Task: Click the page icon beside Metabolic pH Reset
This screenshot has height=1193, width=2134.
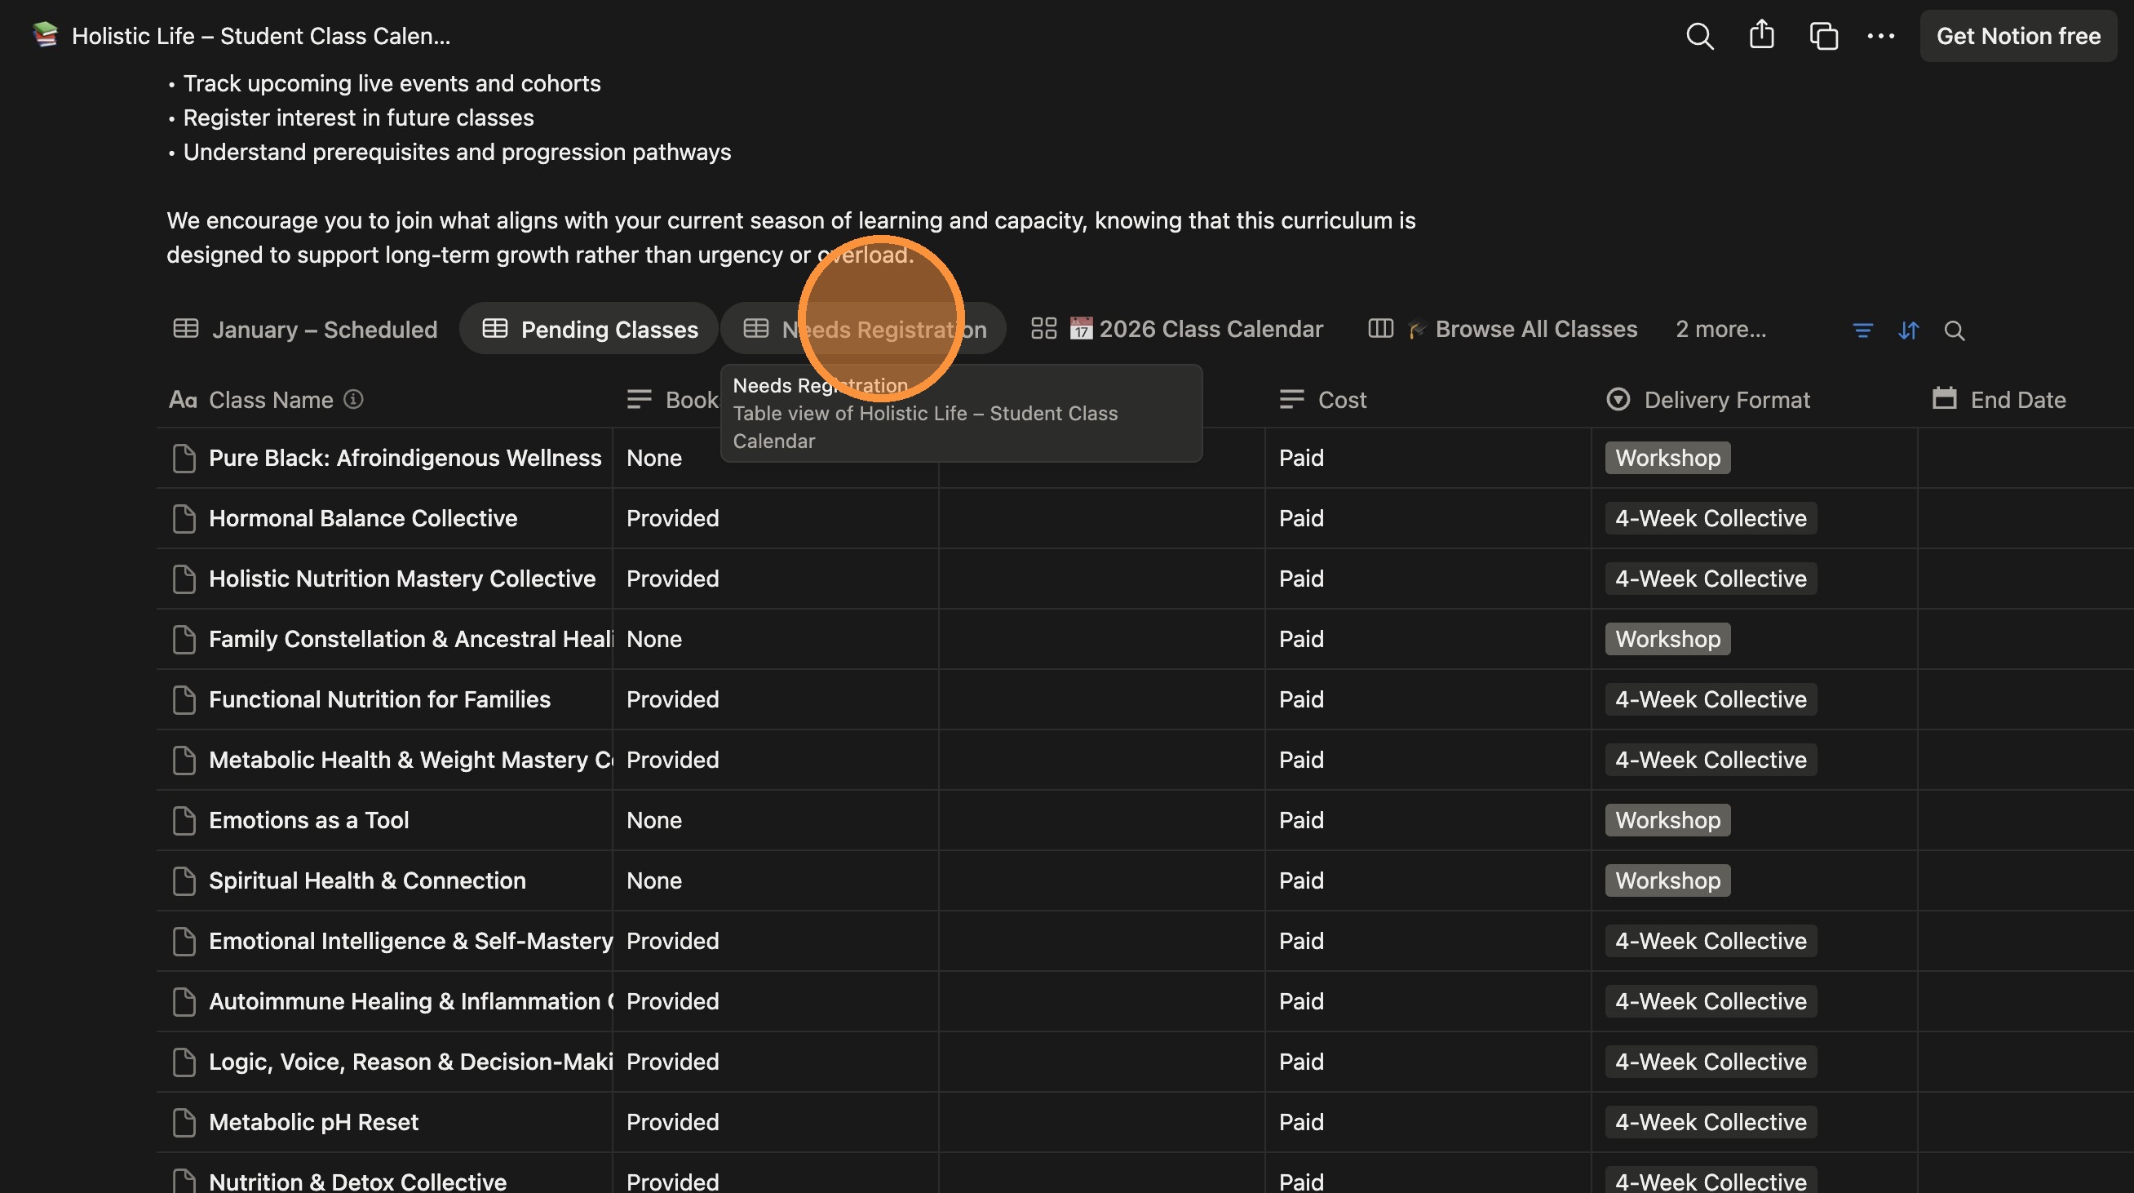Action: [184, 1122]
